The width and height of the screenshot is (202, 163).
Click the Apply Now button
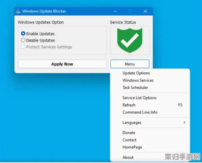(62, 64)
